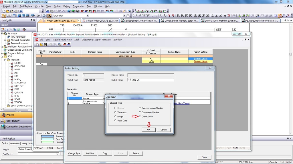Select the Check Code radio button
Viewport: 293px width, 164px height.
coord(140,116)
